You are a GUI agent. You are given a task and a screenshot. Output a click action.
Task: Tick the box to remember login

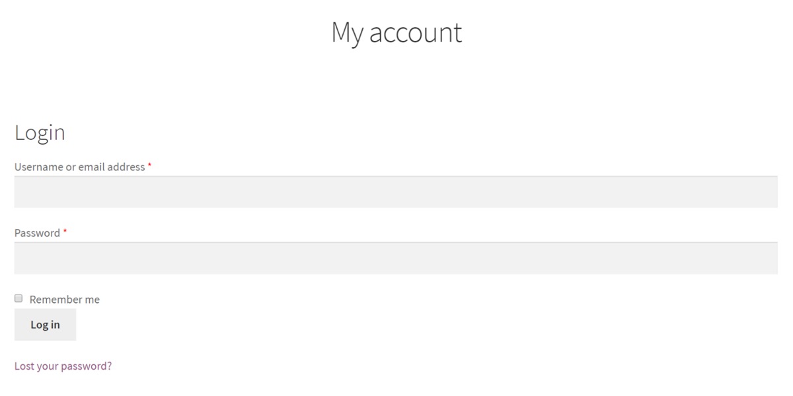point(19,298)
